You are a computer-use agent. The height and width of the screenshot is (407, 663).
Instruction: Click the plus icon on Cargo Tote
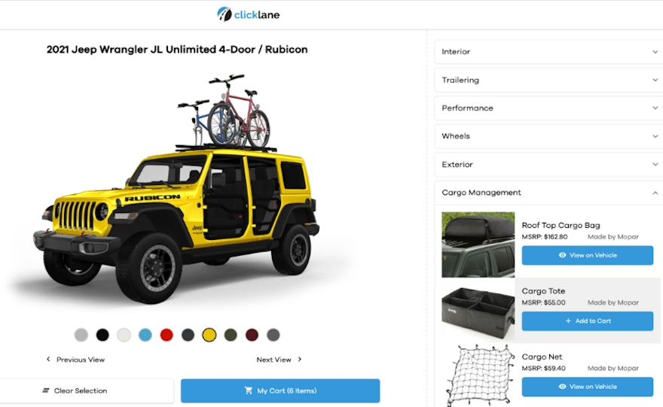pos(568,321)
